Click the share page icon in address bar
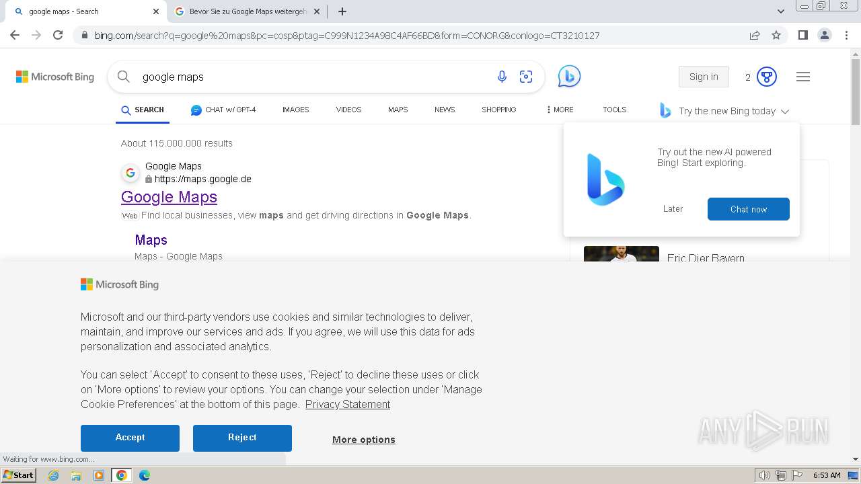The width and height of the screenshot is (861, 484). point(755,35)
